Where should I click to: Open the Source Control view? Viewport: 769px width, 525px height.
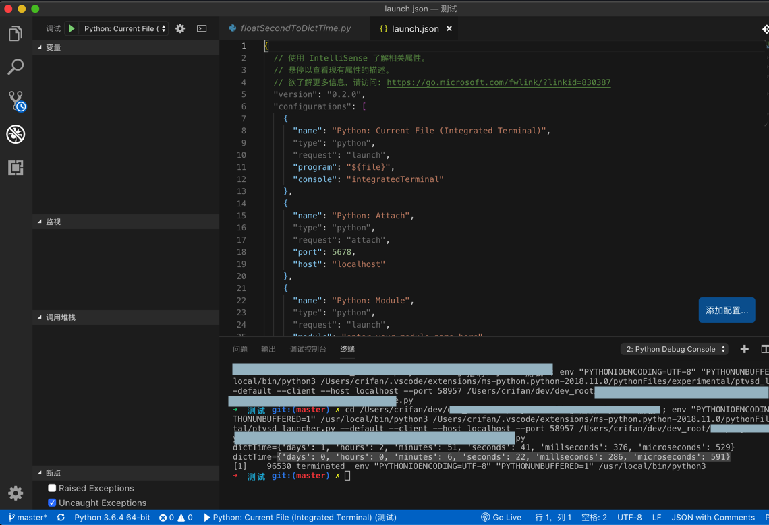click(x=16, y=100)
